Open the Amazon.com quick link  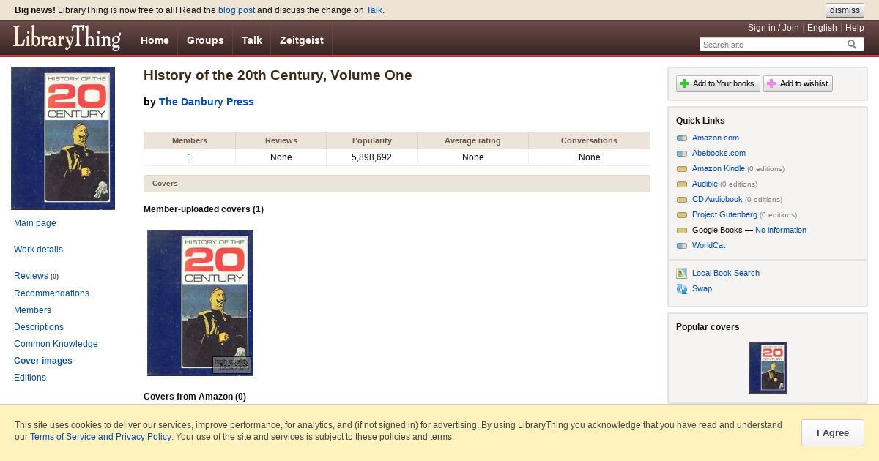(x=716, y=138)
